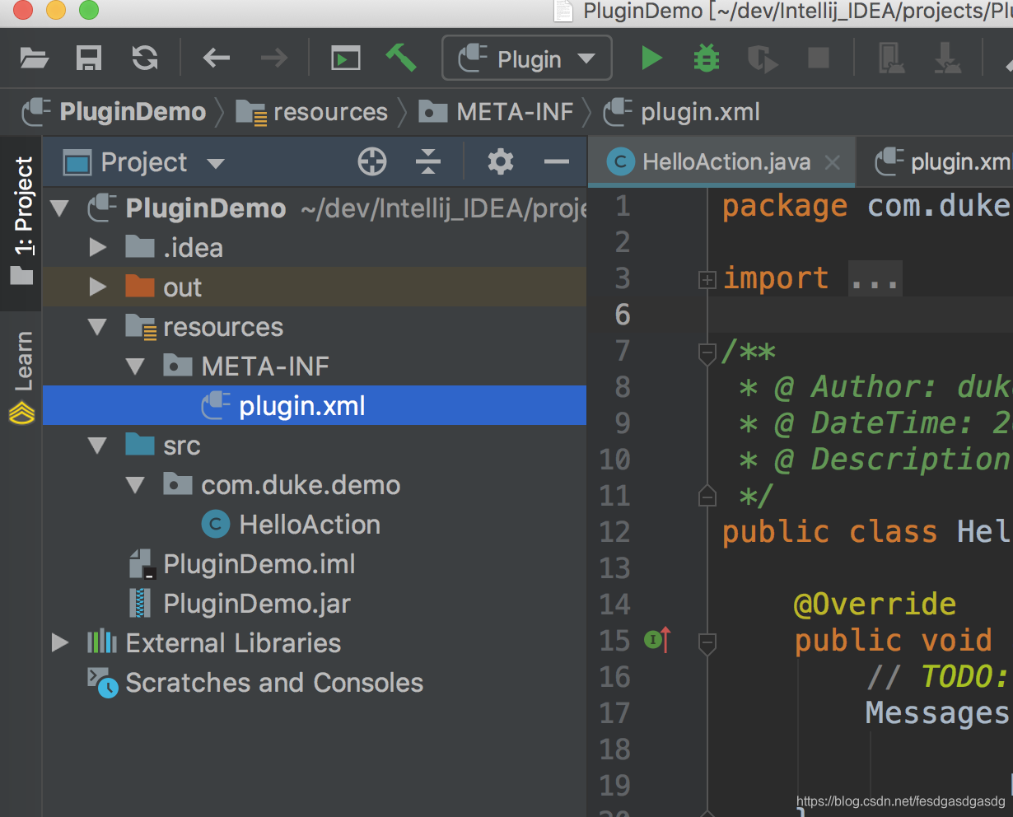Image resolution: width=1013 pixels, height=817 pixels.
Task: Select plugin.xml in the breadcrumb bar
Action: coord(682,112)
